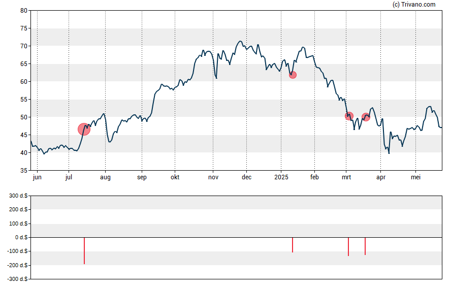Click the 'nov' x-axis label
Image resolution: width=451 pixels, height=287 pixels.
(x=213, y=177)
